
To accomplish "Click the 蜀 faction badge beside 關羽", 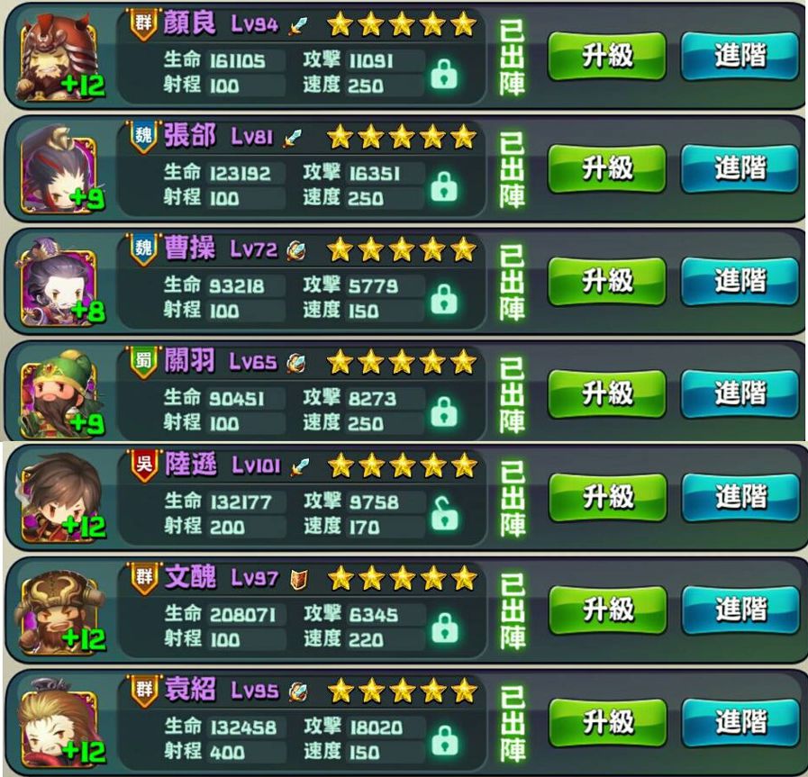I will tap(143, 363).
